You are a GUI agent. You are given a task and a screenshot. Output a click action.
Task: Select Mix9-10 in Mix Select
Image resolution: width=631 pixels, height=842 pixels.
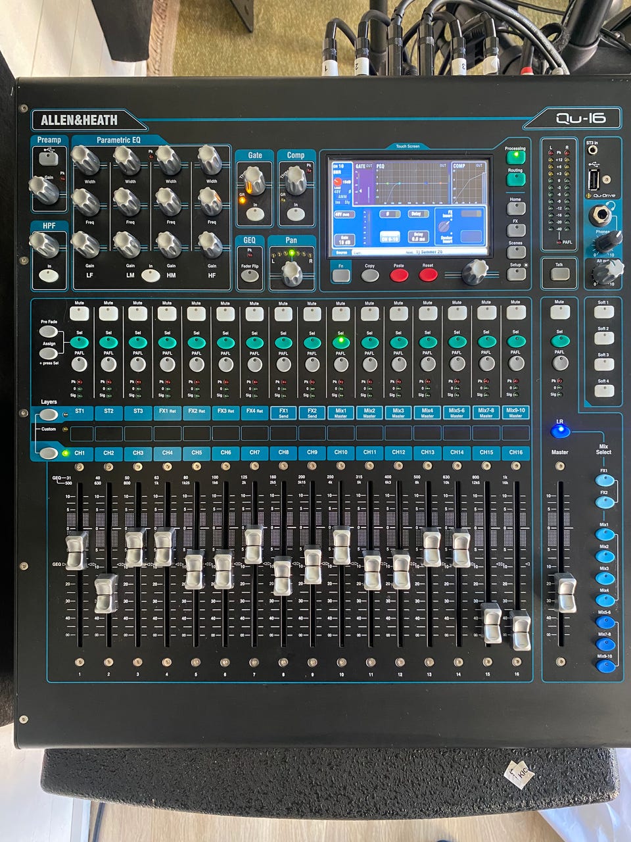tap(605, 666)
